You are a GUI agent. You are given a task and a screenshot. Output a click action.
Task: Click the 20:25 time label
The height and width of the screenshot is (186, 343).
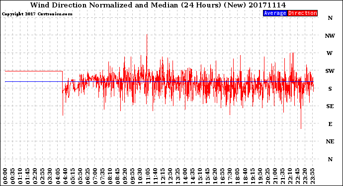267,176
